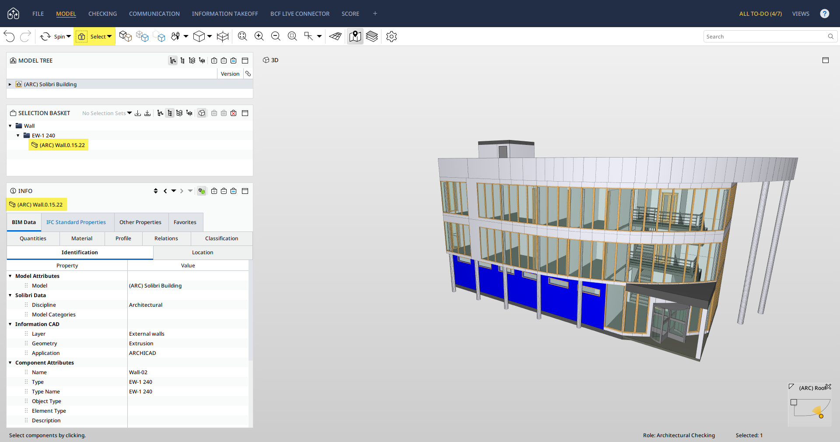This screenshot has height=442, width=840.
Task: Open the FILE menu
Action: (38, 14)
